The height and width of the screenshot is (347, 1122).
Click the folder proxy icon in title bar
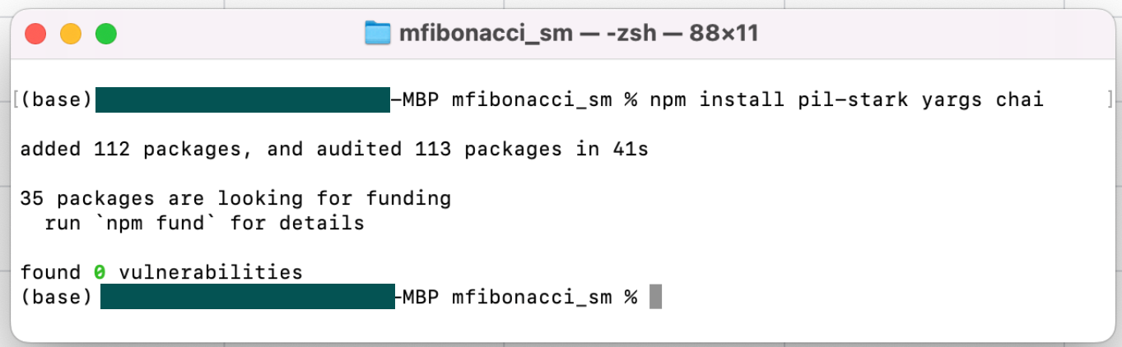click(377, 34)
